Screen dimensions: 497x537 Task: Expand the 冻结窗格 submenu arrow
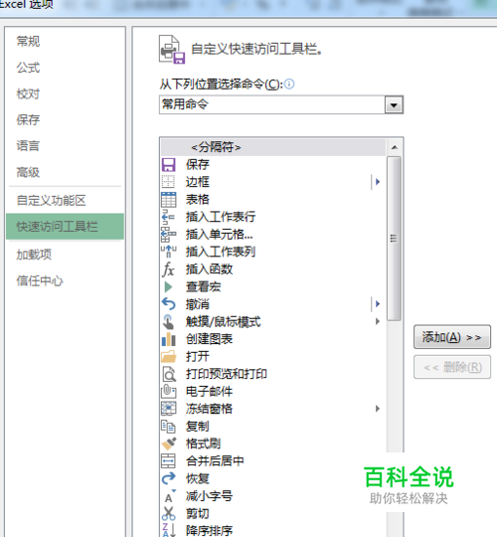378,409
